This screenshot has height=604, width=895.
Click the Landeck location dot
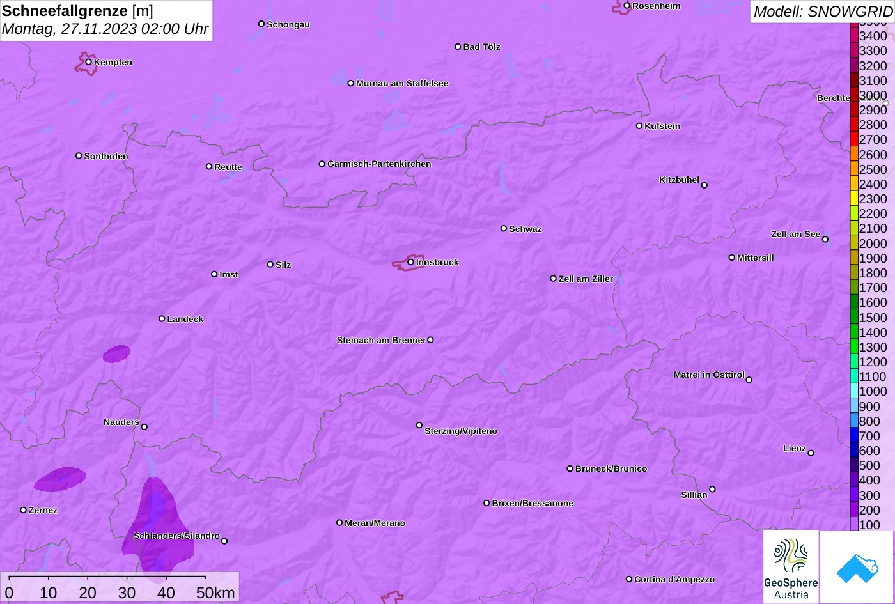point(162,319)
